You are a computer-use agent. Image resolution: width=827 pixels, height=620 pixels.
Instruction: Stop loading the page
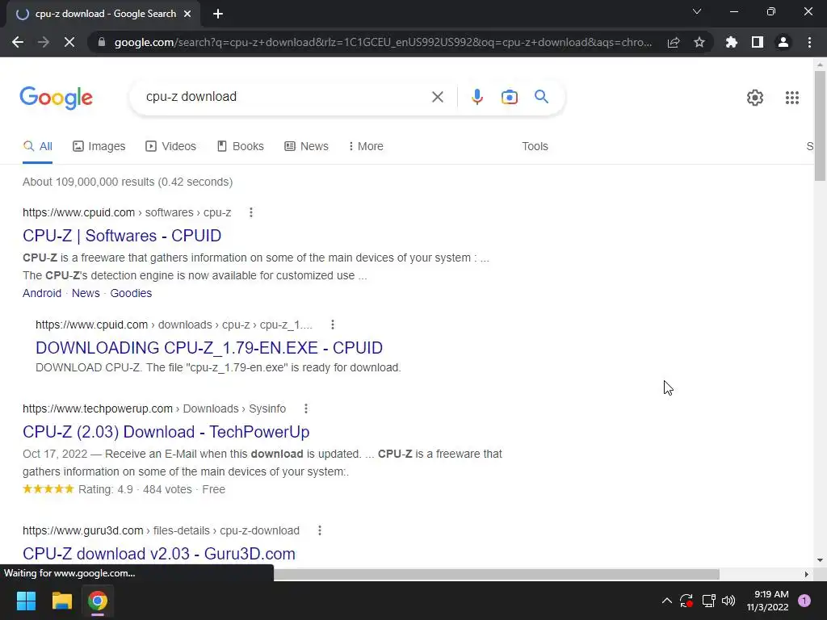pos(69,42)
